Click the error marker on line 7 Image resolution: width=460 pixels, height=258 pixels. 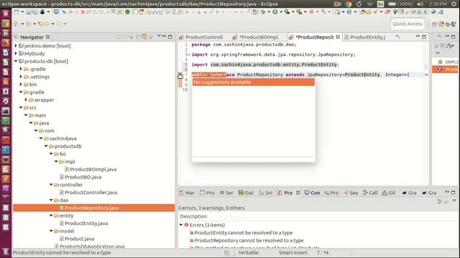coord(180,75)
